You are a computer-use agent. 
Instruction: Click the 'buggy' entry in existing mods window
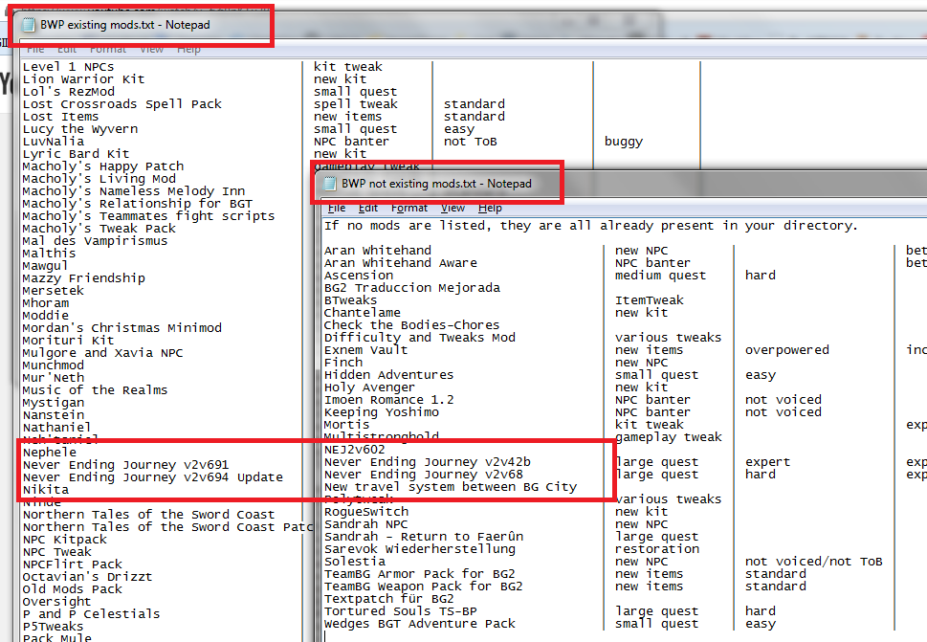623,142
